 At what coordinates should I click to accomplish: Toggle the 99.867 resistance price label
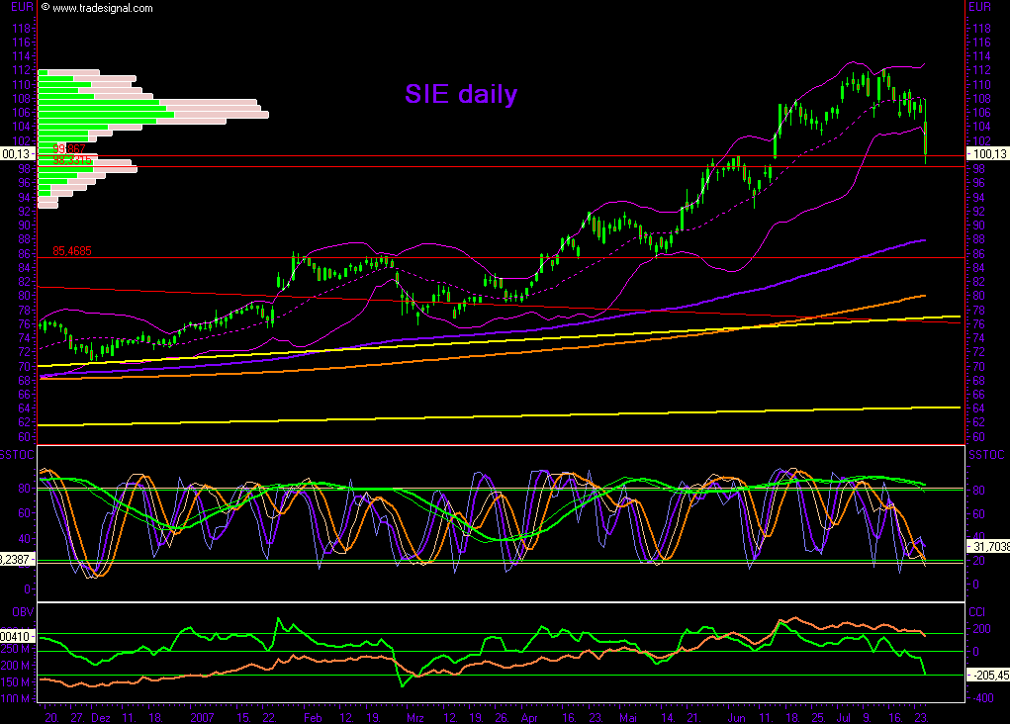66,148
